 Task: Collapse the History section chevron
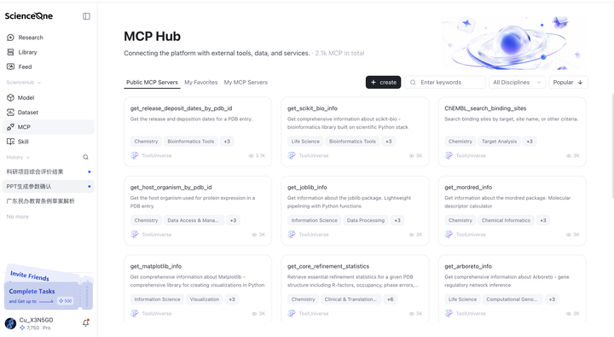(x=28, y=158)
